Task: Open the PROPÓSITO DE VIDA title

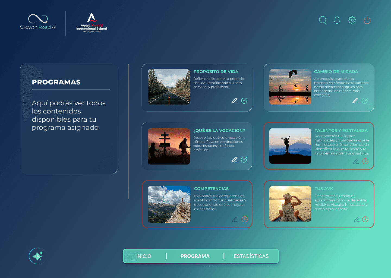Action: (216, 72)
